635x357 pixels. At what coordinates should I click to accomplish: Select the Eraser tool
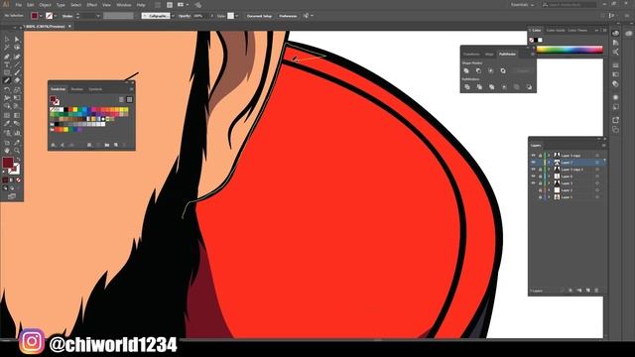click(x=17, y=80)
